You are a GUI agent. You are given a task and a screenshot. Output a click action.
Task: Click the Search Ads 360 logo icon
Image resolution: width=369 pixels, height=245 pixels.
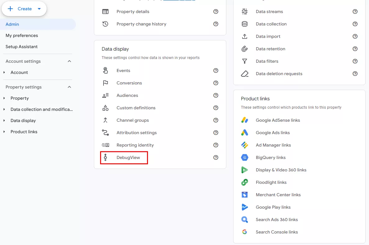245,220
